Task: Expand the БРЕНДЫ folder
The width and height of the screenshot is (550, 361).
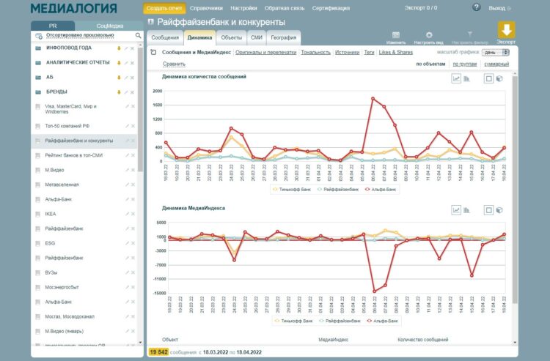Action: click(x=56, y=92)
